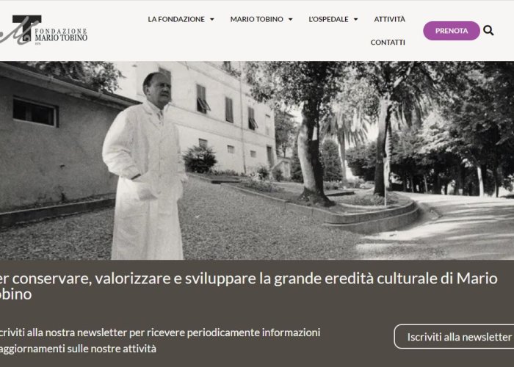The image size is (514, 367).
Task: Click the newsletter description paragraph
Action: click(160, 341)
